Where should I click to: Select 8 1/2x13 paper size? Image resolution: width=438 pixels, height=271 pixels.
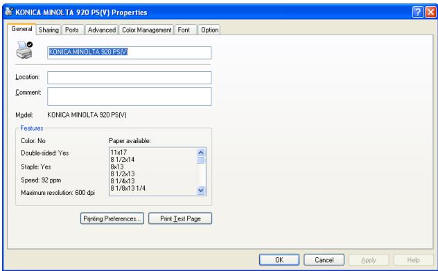(x=123, y=174)
